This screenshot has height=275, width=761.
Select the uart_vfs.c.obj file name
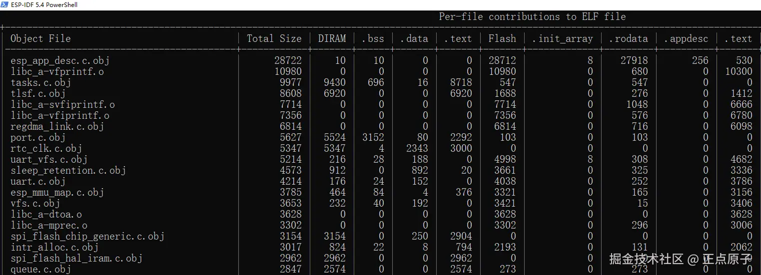tap(49, 159)
